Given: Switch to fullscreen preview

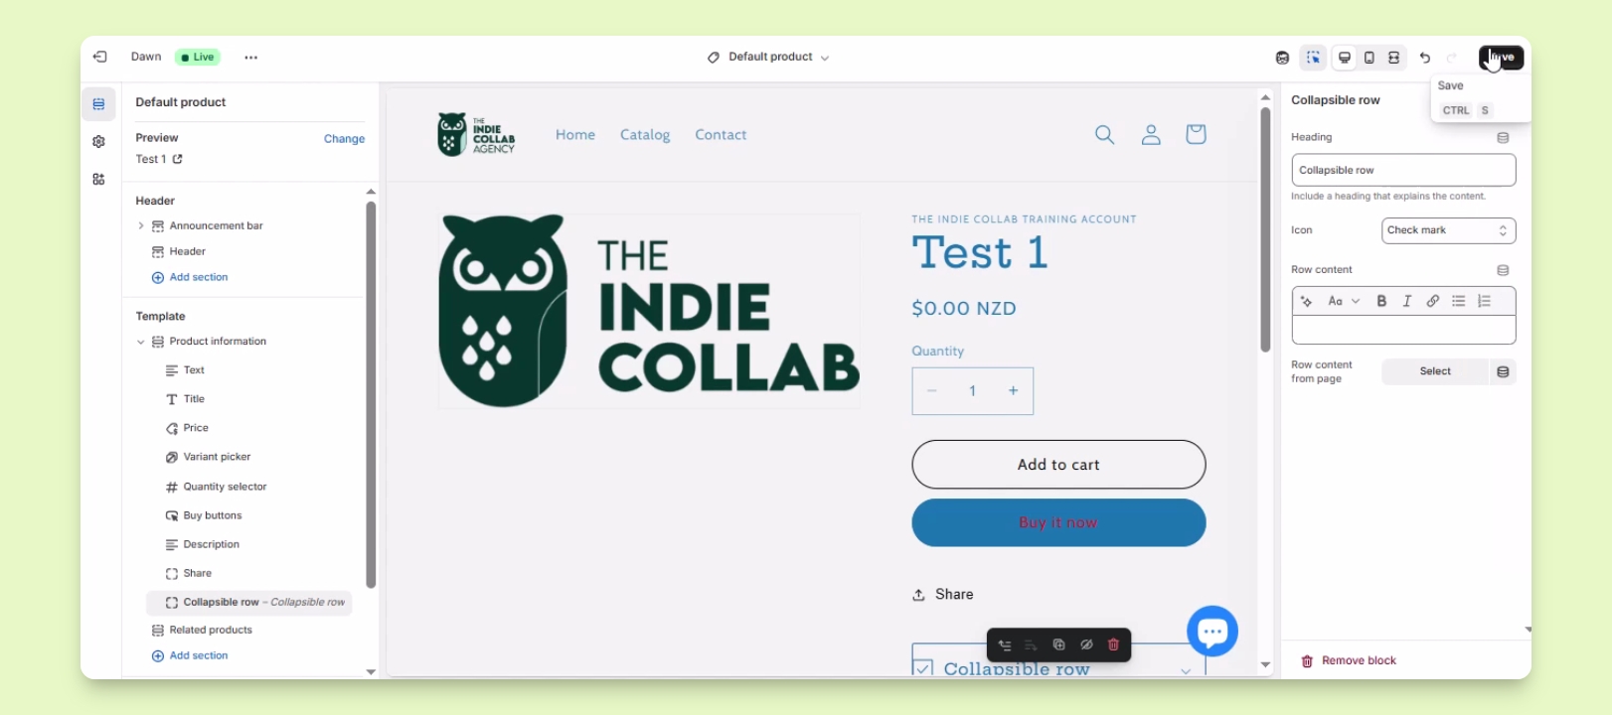Looking at the screenshot, I should 1394,58.
